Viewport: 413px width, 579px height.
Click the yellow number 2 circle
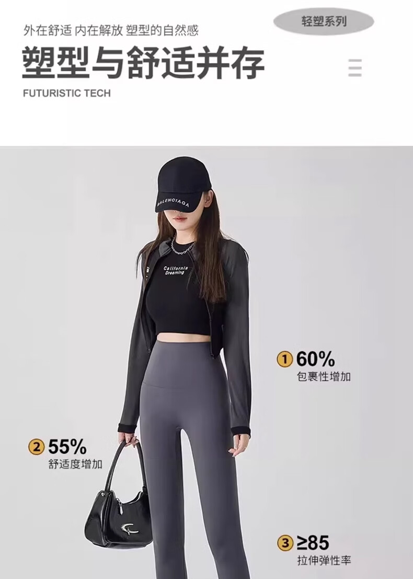(x=37, y=447)
